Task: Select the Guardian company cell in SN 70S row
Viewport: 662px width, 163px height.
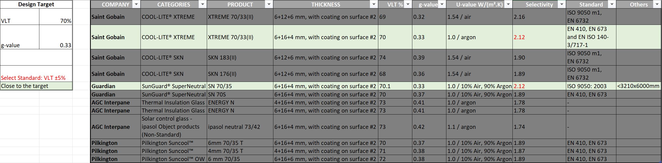Action: point(116,94)
